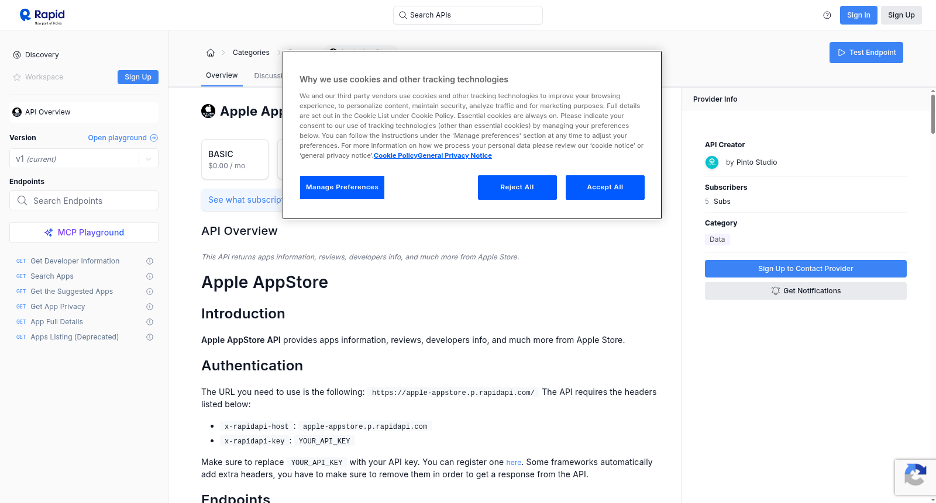Image resolution: width=936 pixels, height=503 pixels.
Task: Open the Categories breadcrumb
Action: click(x=251, y=53)
